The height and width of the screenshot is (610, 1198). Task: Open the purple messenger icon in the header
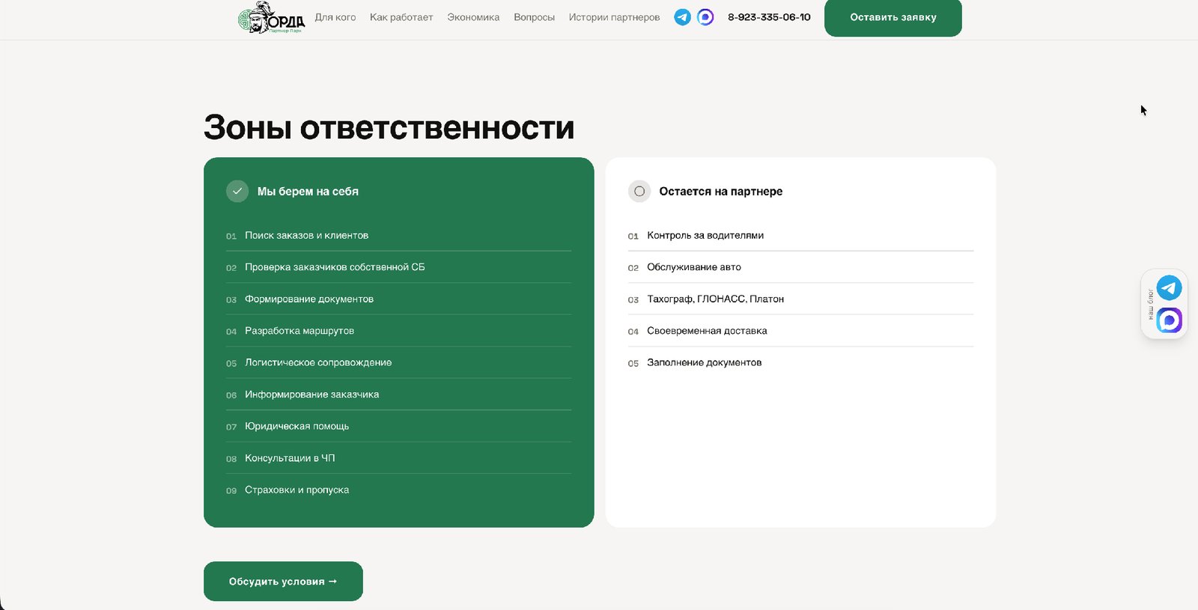click(705, 17)
